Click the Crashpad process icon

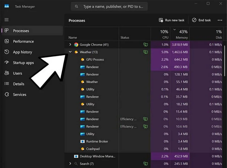tap(82, 149)
